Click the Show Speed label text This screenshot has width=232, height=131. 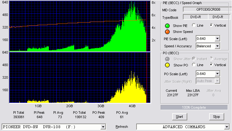tap(183, 32)
